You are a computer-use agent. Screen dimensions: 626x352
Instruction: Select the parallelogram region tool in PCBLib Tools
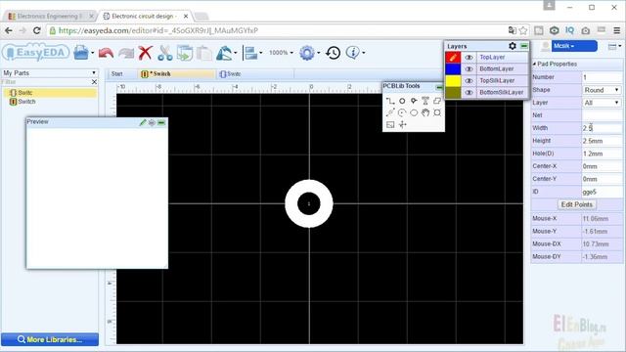click(x=437, y=101)
